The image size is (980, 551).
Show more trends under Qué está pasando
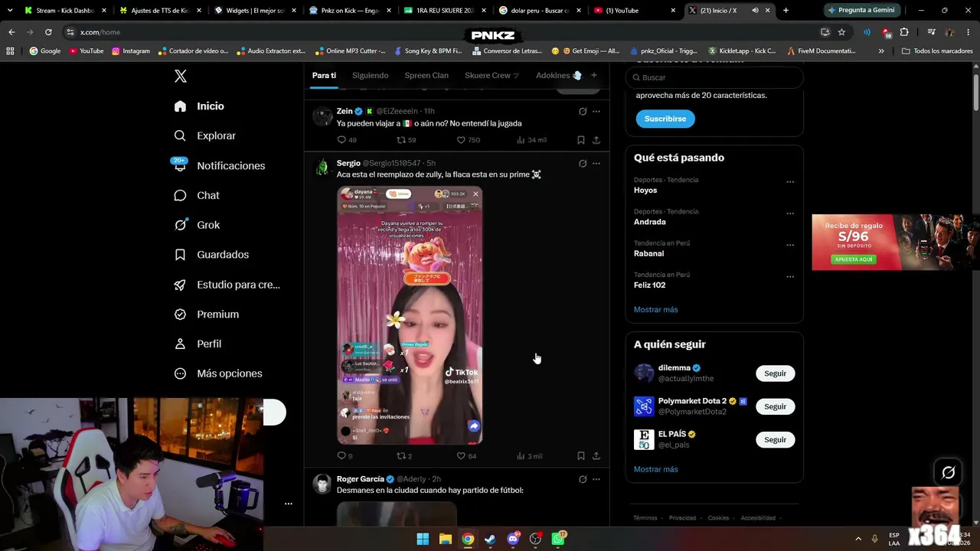[656, 309]
